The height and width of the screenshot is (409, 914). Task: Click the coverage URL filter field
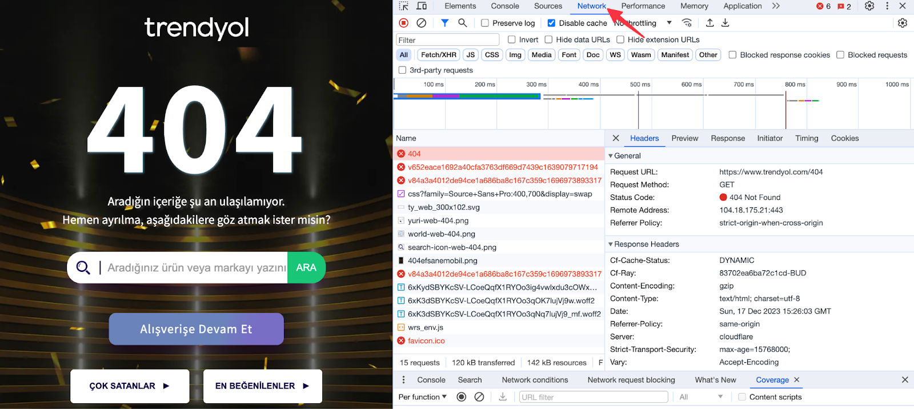(594, 397)
